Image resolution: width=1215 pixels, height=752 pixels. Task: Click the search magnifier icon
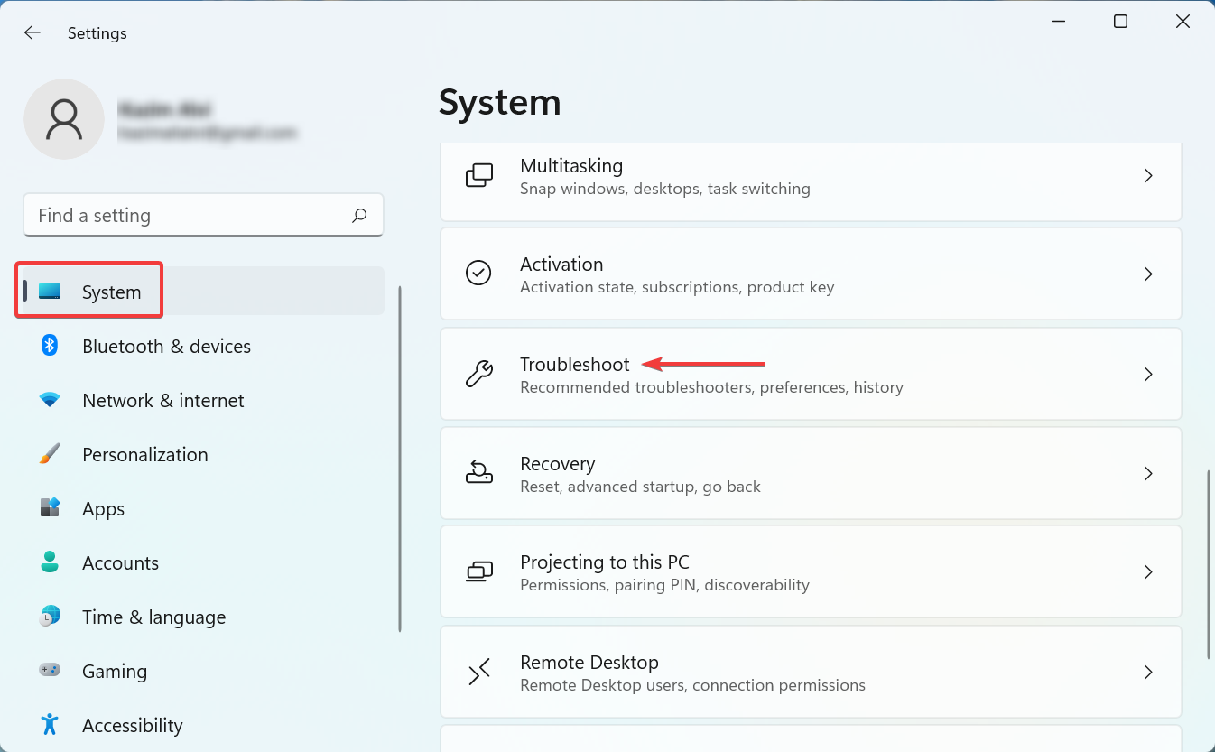point(359,216)
